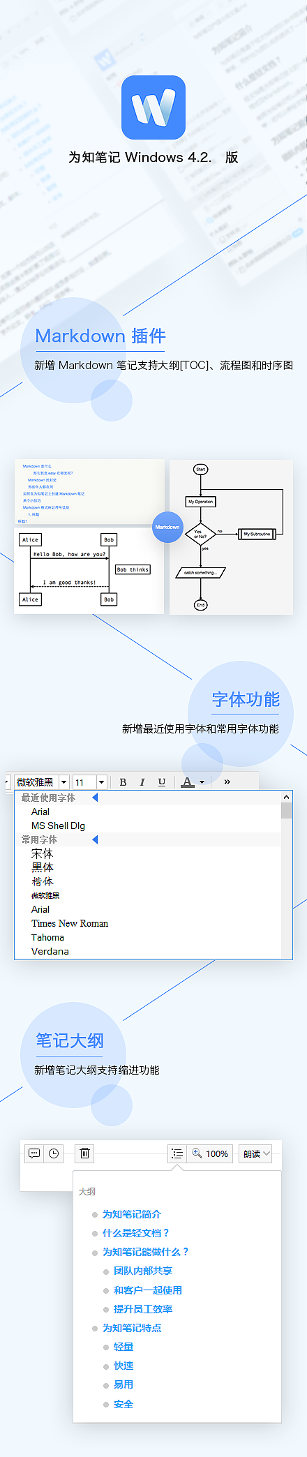This screenshot has height=1457, width=307.
Task: Click the trash delete icon
Action: click(84, 1153)
